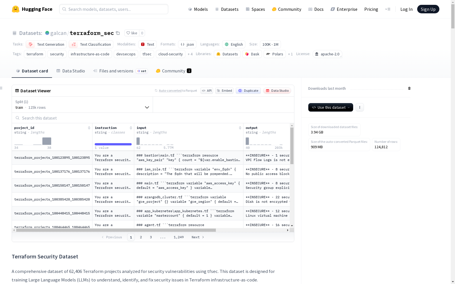
Task: Click the viewer vertical scrollbar thumb
Action: coord(292,146)
